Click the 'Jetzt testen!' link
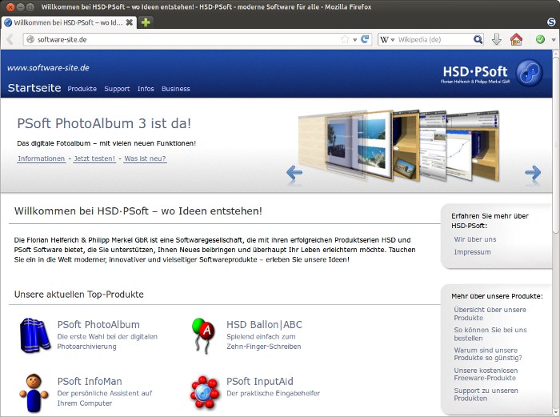Image resolution: width=560 pixels, height=417 pixels. [x=94, y=158]
